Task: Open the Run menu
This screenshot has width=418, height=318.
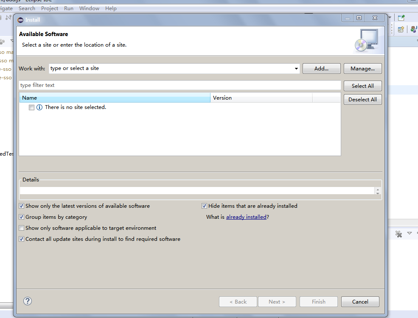Action: click(x=69, y=8)
